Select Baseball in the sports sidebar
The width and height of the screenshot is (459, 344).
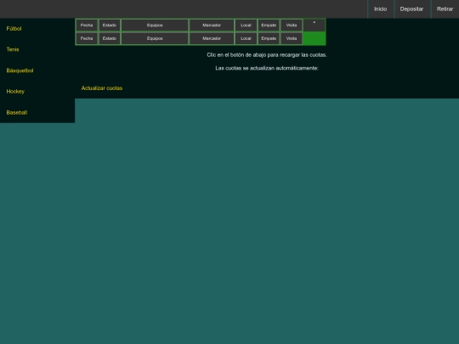[x=17, y=113]
